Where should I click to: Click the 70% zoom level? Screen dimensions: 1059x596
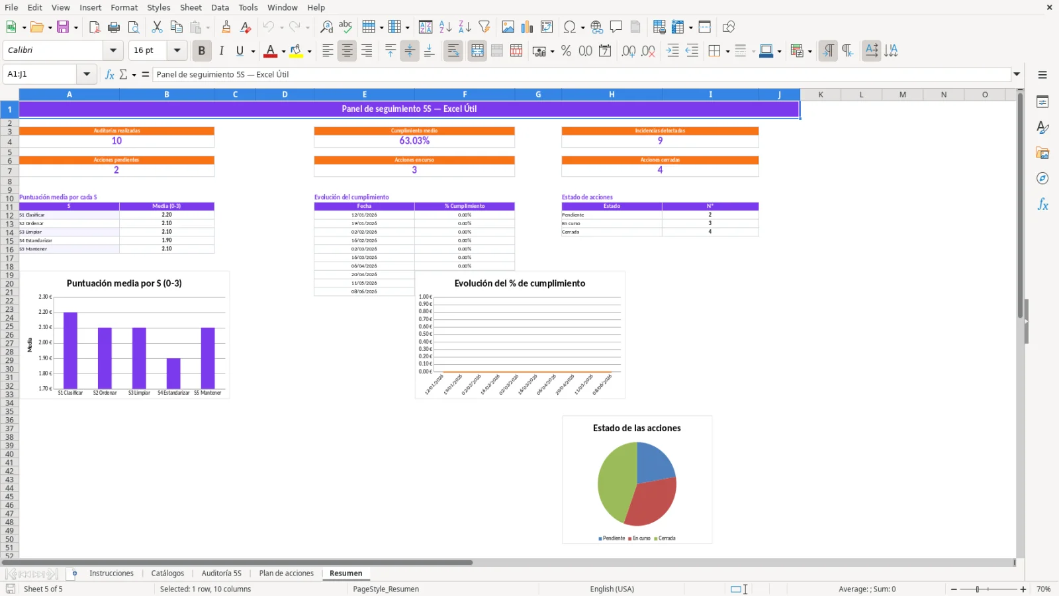tap(1044, 589)
